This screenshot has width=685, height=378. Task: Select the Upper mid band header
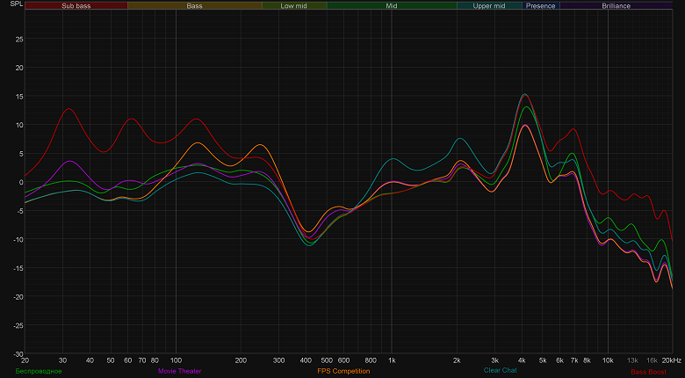point(489,5)
